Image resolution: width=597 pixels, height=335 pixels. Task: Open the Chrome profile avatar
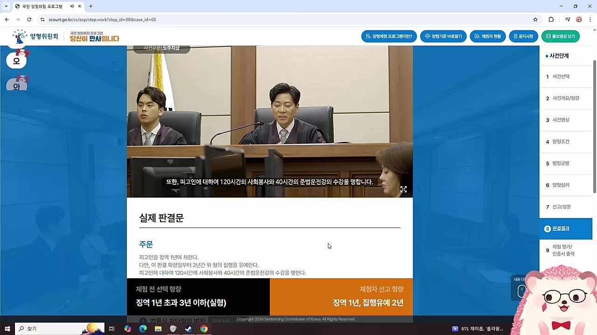click(x=579, y=20)
